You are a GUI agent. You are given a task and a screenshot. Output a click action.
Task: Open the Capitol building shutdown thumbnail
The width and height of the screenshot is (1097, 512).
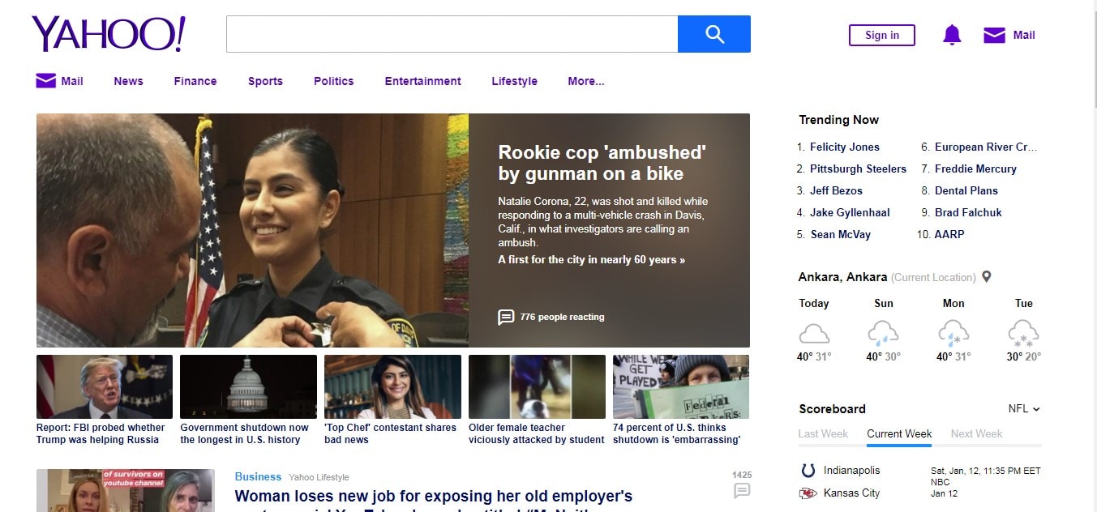coord(248,386)
